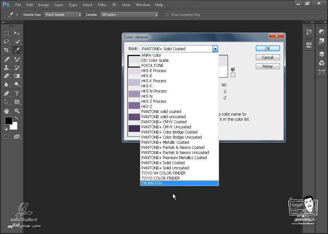Image resolution: width=328 pixels, height=234 pixels.
Task: Click the out-of-gamut cube warning icon
Action: coord(233,69)
